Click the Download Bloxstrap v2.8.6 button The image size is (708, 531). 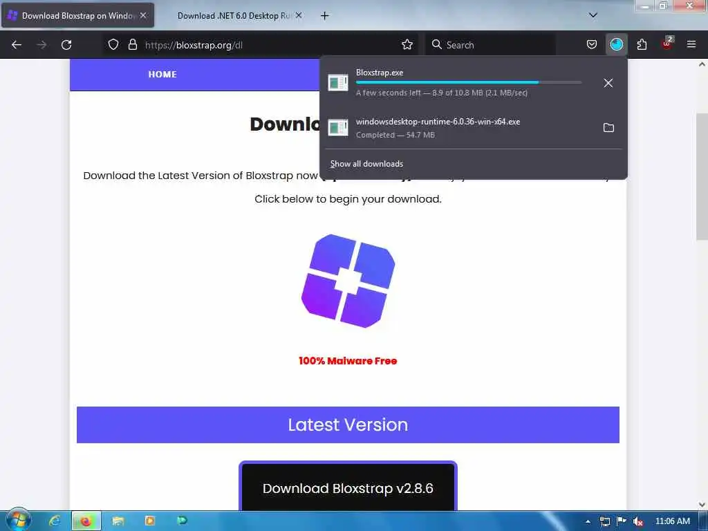coord(348,487)
